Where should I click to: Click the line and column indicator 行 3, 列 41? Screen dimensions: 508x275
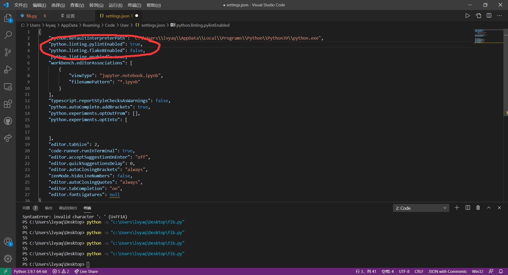pos(366,271)
